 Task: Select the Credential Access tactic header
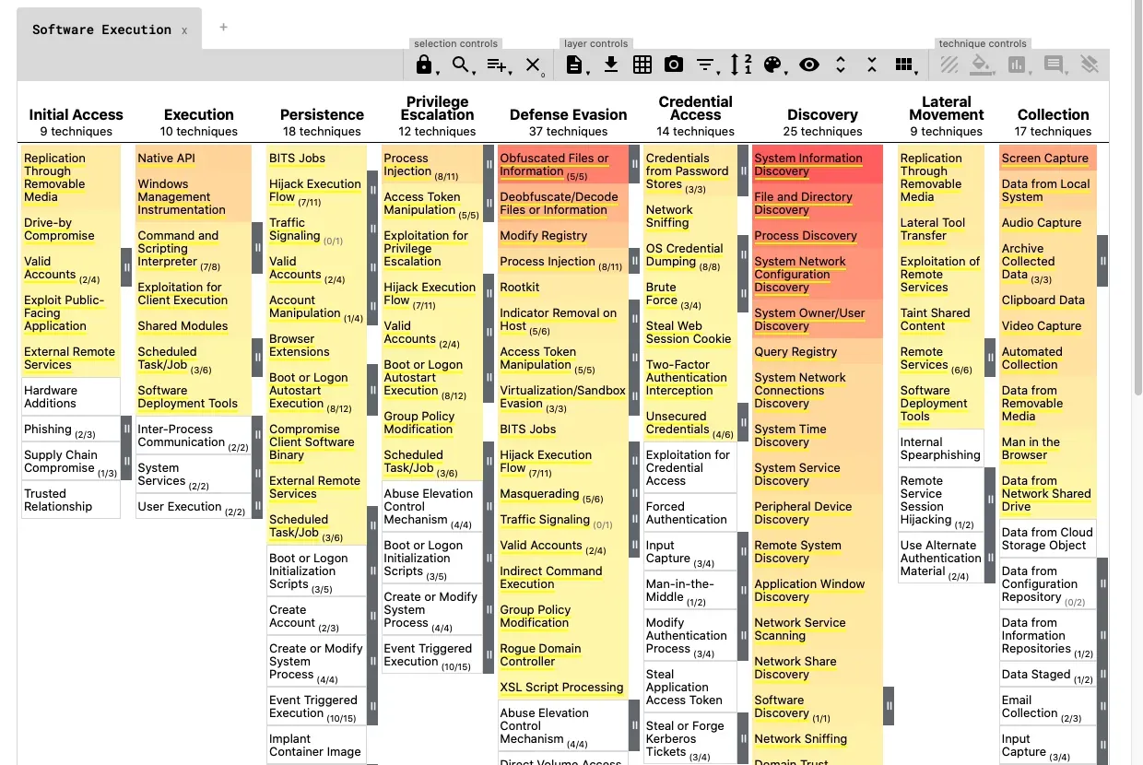(696, 108)
